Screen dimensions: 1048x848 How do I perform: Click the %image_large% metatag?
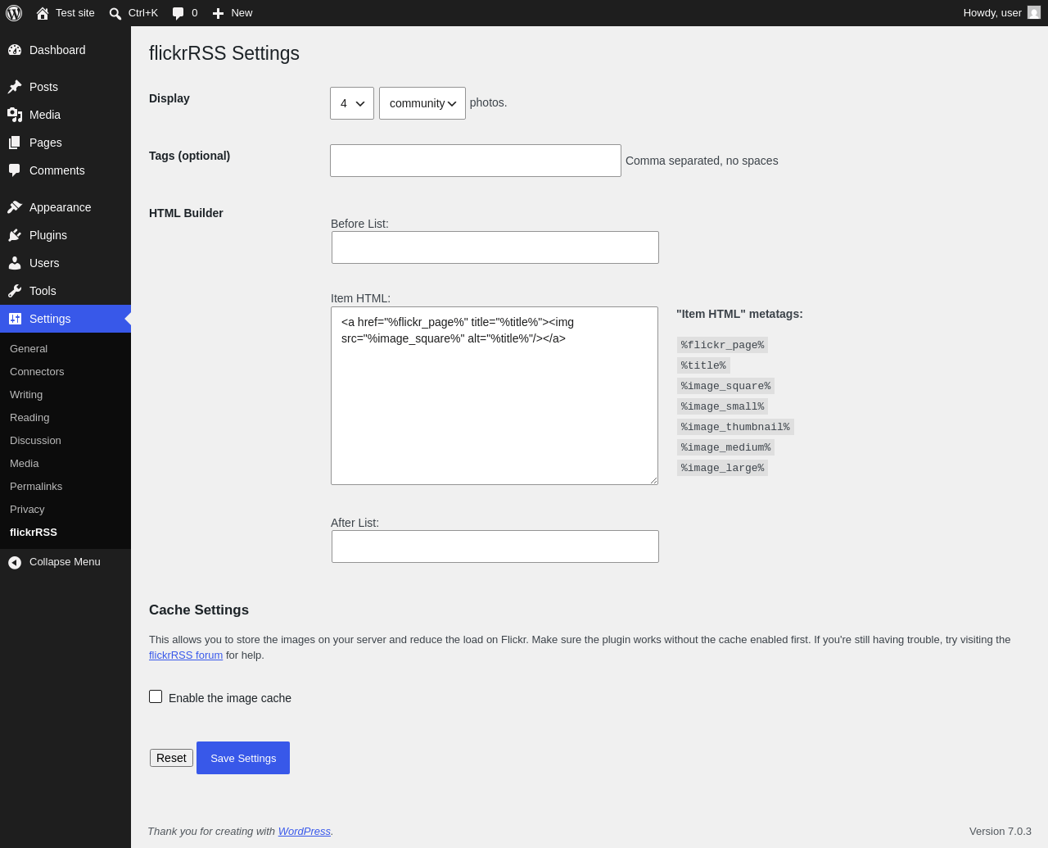(722, 468)
